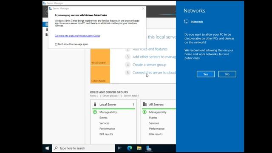Click the All Servers tile icon
Image resolution: width=272 pixels, height=153 pixels.
point(144,104)
